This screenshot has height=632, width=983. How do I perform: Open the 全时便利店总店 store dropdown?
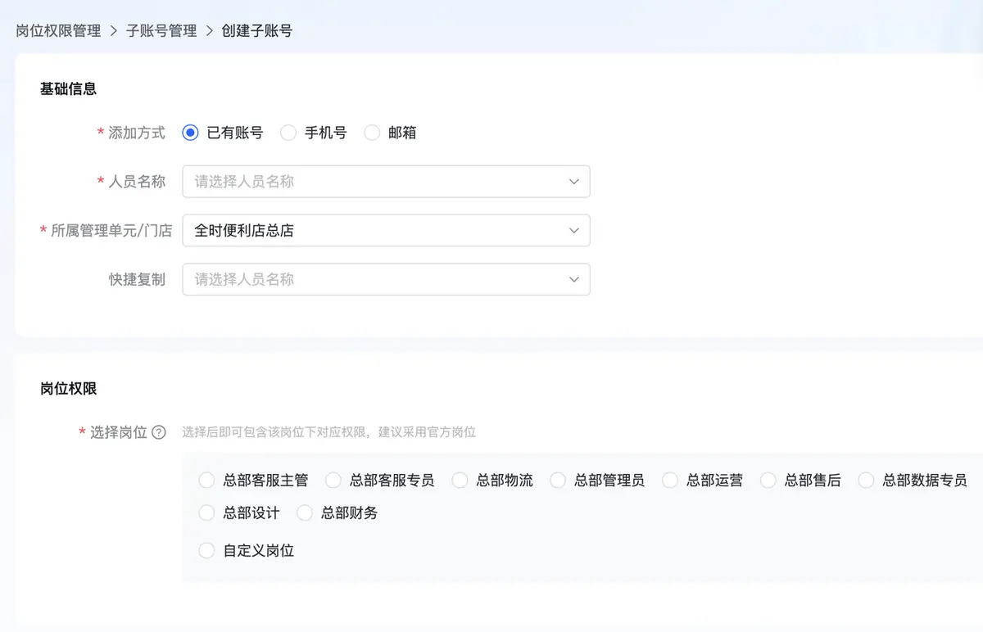click(x=386, y=231)
